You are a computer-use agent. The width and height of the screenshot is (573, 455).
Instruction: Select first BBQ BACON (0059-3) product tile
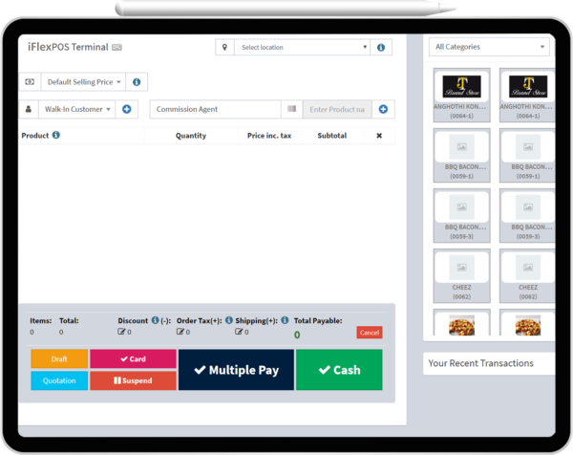461,216
